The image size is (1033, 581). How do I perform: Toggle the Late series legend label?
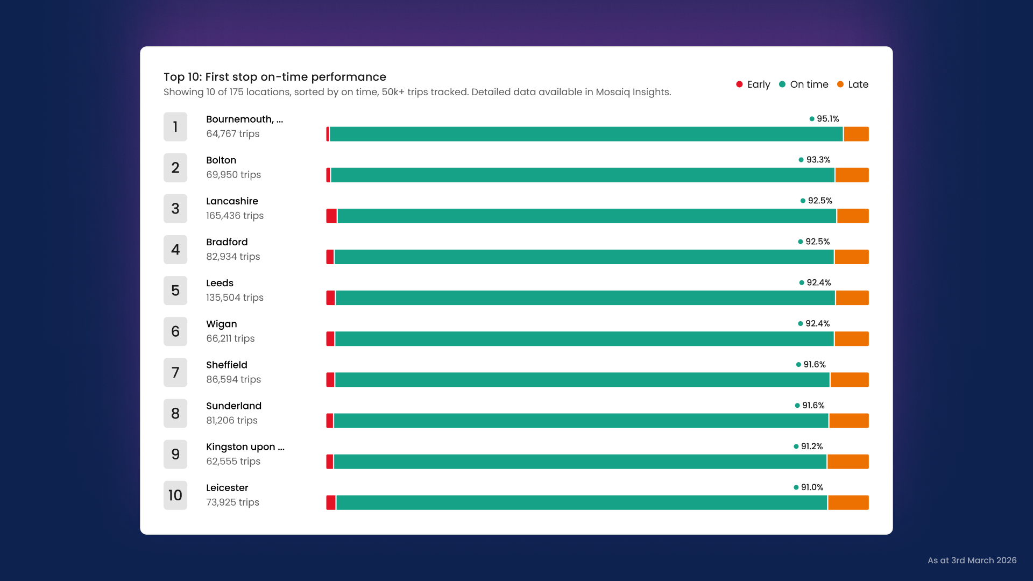(858, 84)
